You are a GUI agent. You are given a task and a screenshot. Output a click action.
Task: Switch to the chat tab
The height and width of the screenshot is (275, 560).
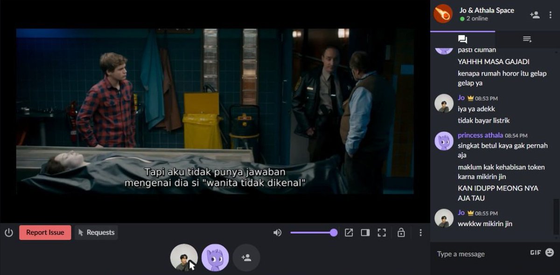(462, 39)
